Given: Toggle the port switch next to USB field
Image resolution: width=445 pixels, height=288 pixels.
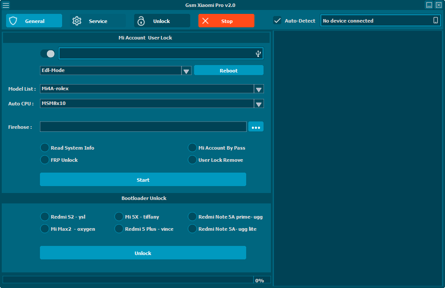Looking at the screenshot, I should [48, 54].
